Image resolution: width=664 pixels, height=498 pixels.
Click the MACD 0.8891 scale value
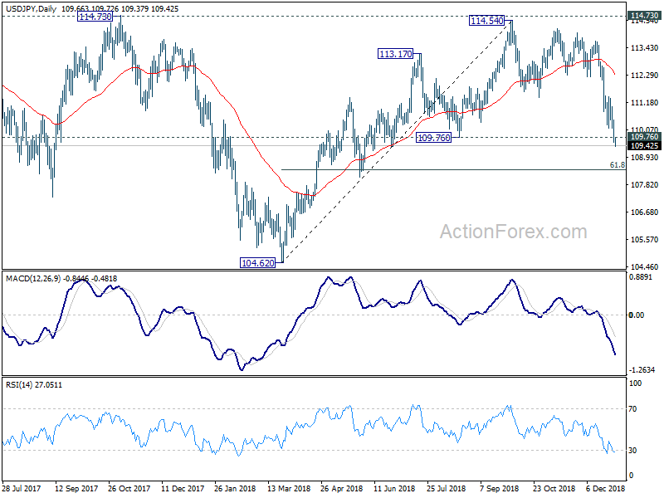(641, 276)
